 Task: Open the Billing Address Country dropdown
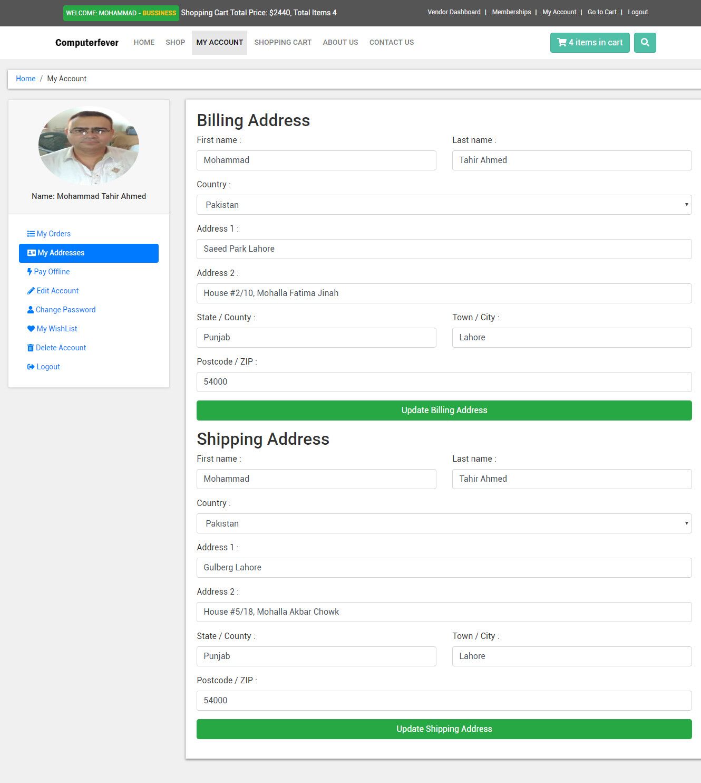444,205
